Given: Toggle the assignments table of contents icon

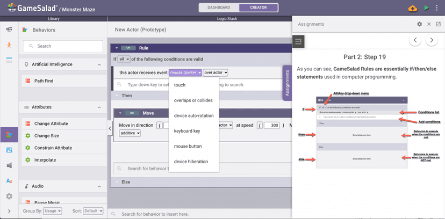Looking at the screenshot, I should 298,41.
